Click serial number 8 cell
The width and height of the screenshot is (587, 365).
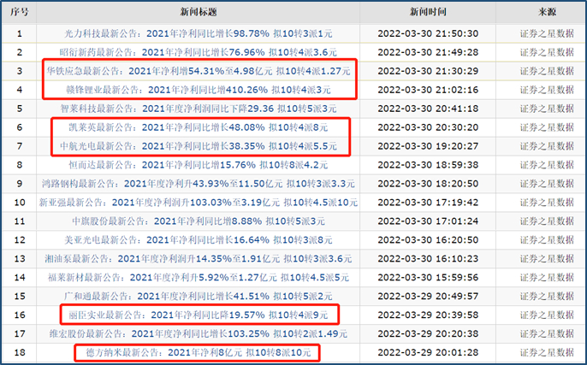point(20,165)
